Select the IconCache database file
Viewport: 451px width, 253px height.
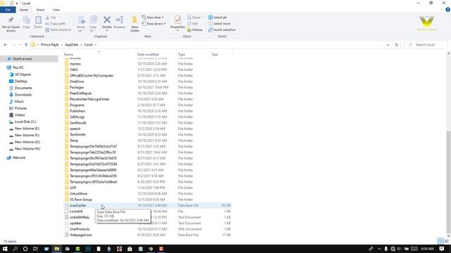point(147,205)
